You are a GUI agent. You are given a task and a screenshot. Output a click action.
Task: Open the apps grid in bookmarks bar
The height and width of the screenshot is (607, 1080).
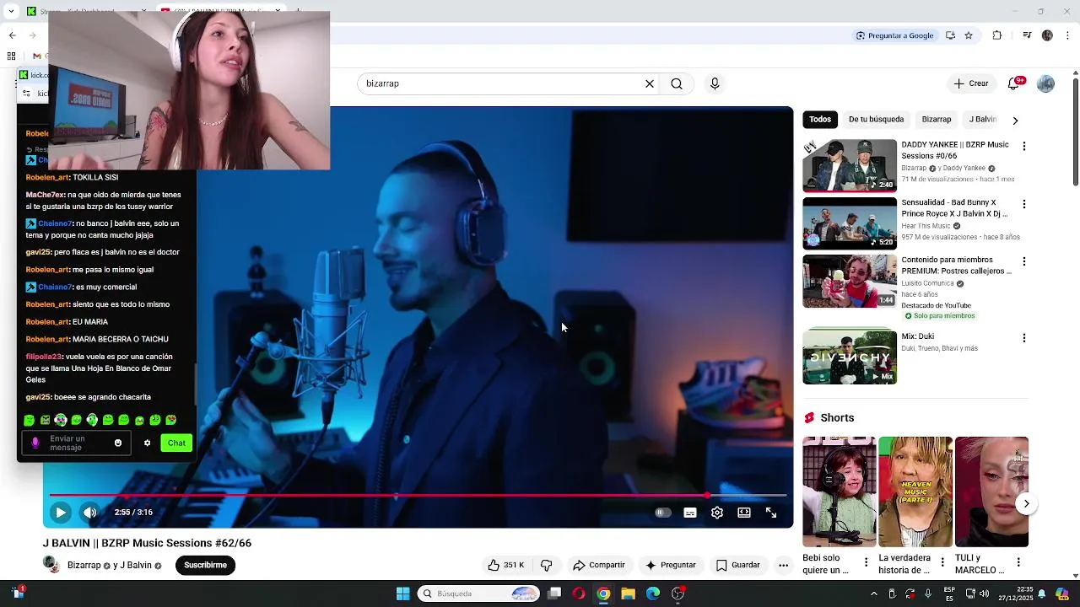(x=11, y=56)
